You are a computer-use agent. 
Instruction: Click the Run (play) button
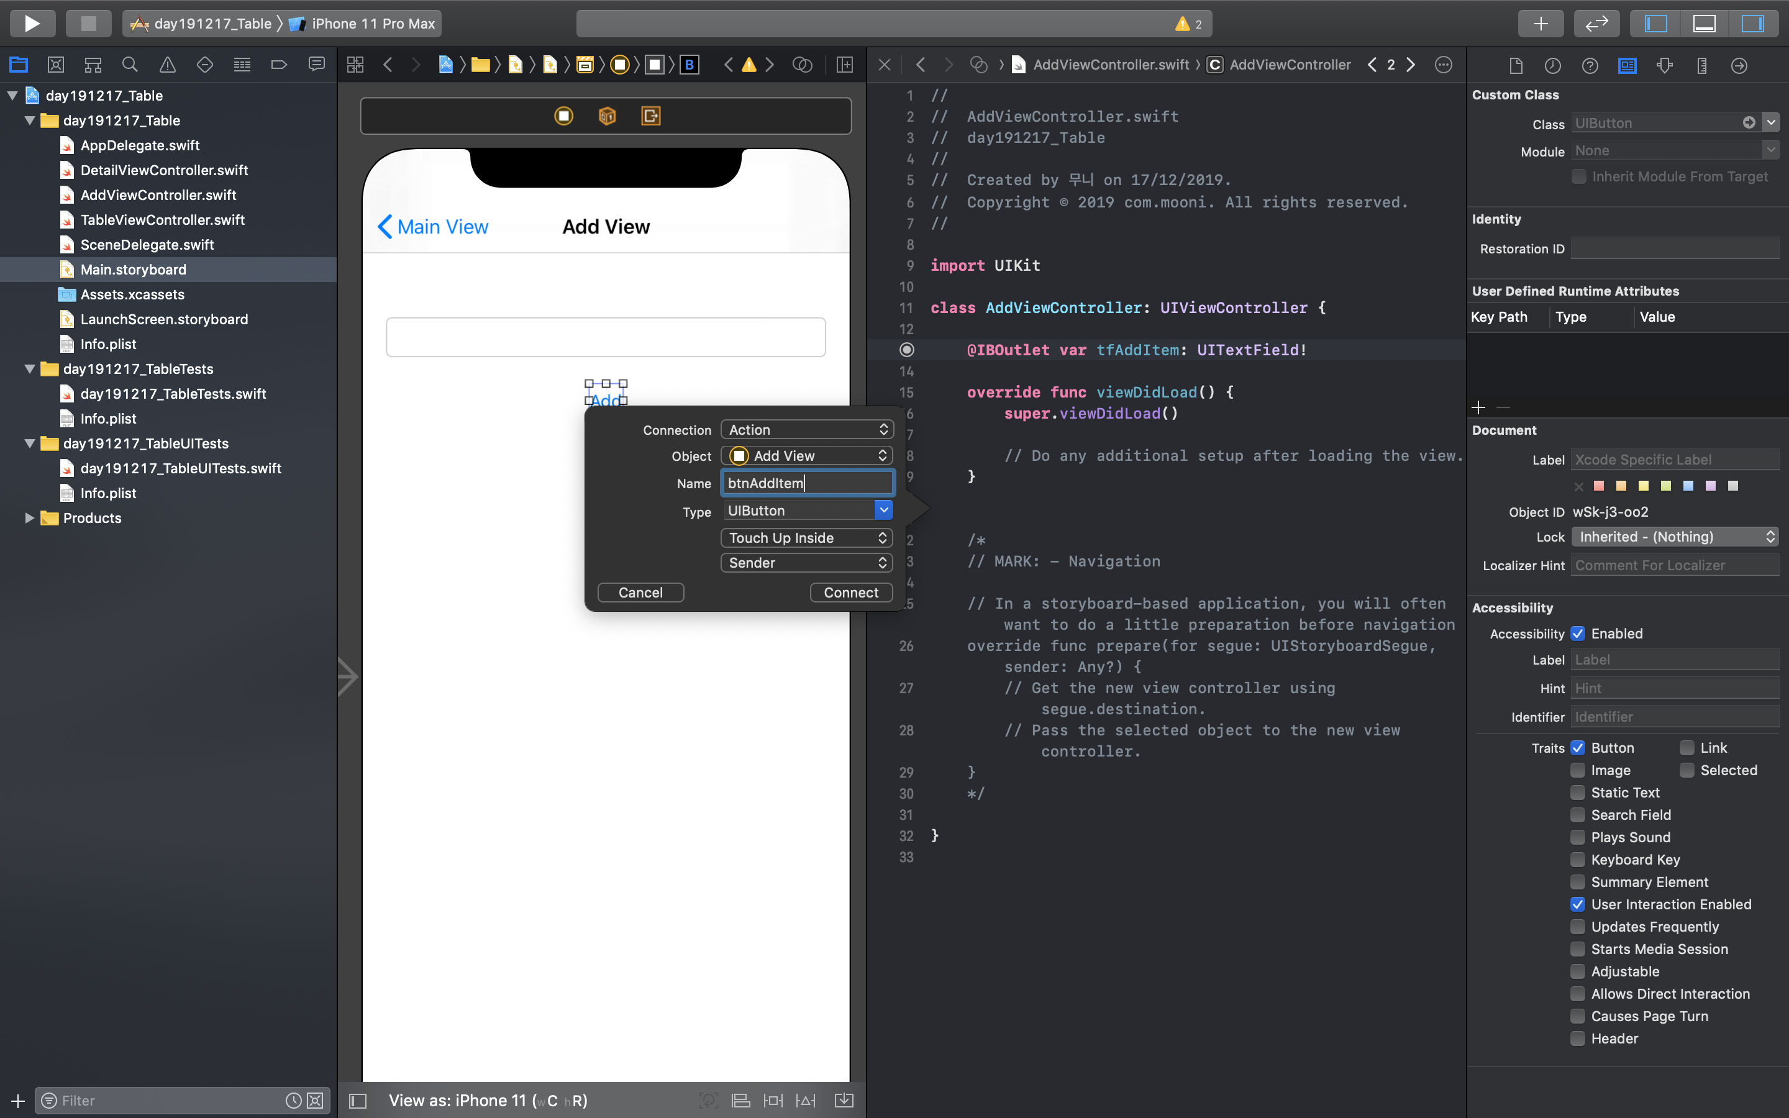click(x=32, y=23)
